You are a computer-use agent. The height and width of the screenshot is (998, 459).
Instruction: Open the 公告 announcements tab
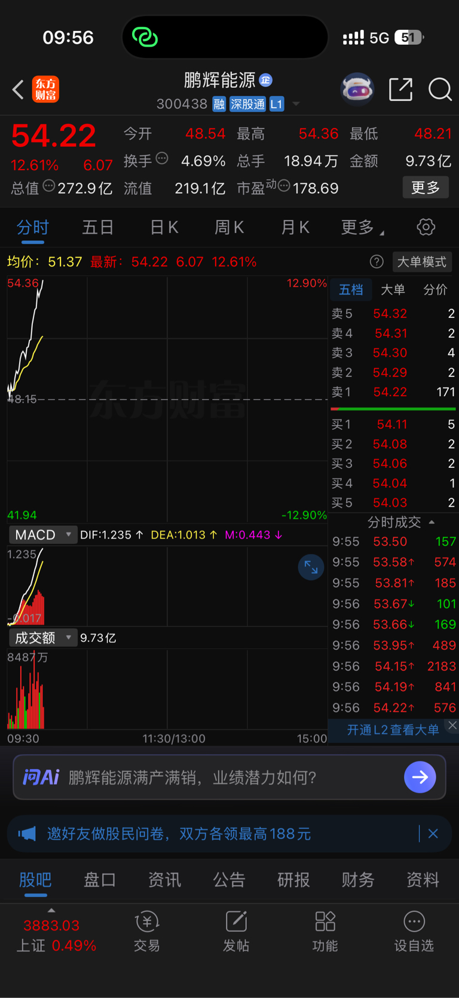point(229,880)
